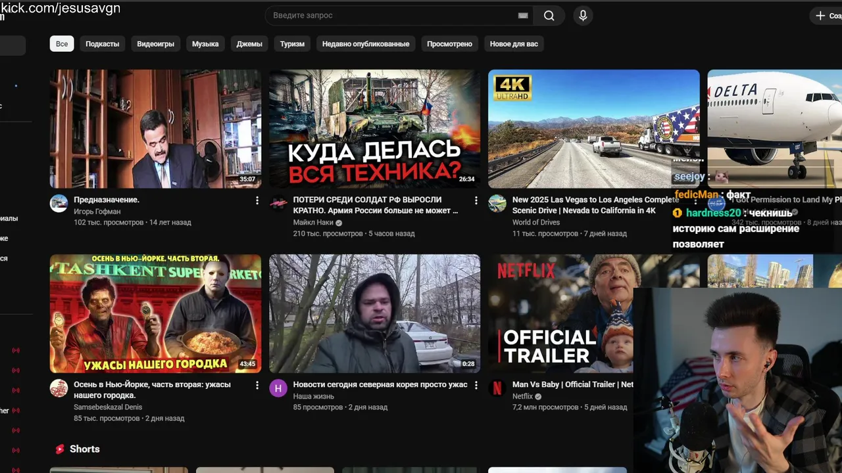Click '7,2 млн просмотров • 5 дней назад' text
Screen dimensions: 842x473
pyautogui.click(x=570, y=407)
